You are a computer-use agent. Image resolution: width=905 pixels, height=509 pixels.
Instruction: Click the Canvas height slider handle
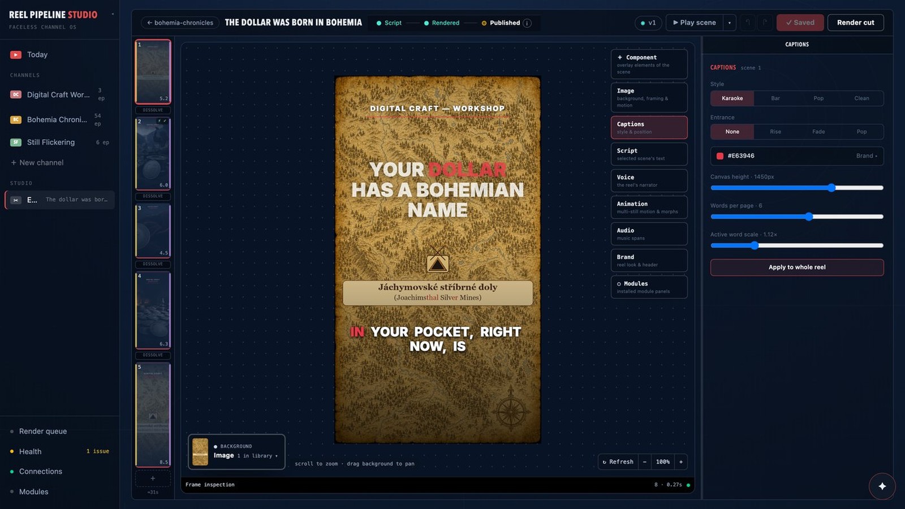point(831,188)
